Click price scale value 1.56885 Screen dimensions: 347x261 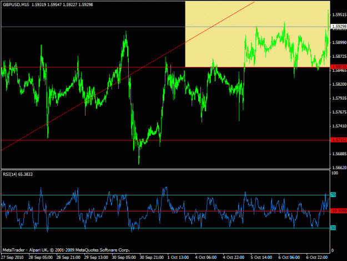[339, 154]
